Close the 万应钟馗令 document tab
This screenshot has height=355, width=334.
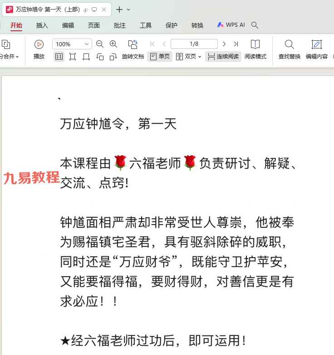coord(104,10)
